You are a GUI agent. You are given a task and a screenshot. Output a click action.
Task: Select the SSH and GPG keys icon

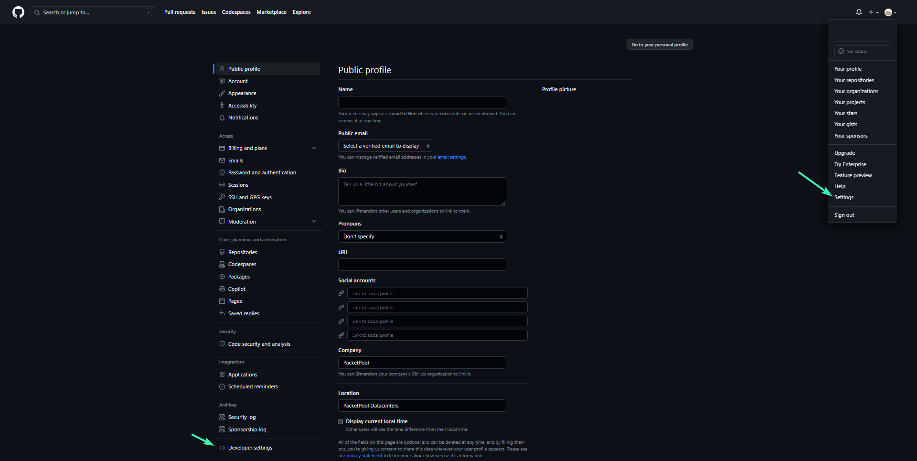click(x=222, y=197)
